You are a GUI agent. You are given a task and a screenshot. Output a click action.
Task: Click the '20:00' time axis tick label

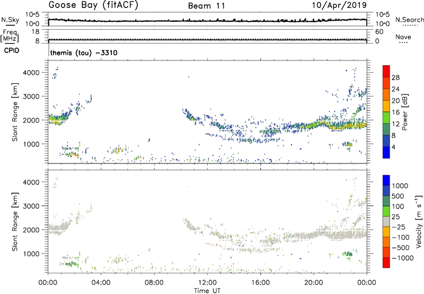(x=313, y=283)
